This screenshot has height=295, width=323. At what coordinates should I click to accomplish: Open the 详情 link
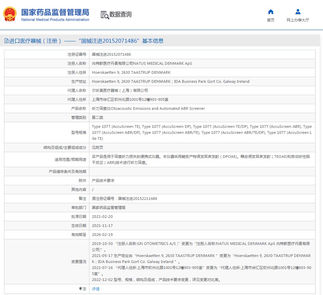pyautogui.click(x=95, y=289)
